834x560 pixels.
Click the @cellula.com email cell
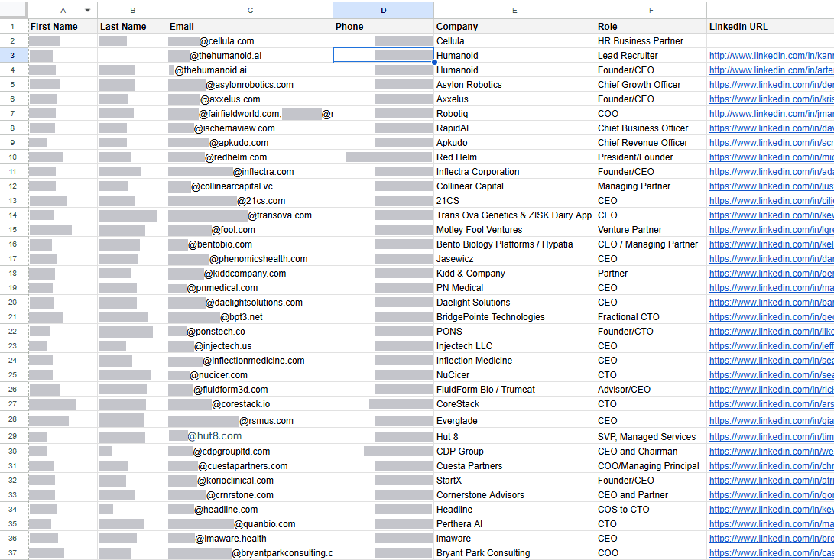[250, 41]
